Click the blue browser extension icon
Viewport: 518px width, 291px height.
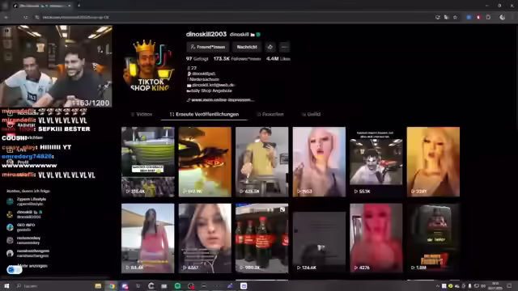[469, 17]
